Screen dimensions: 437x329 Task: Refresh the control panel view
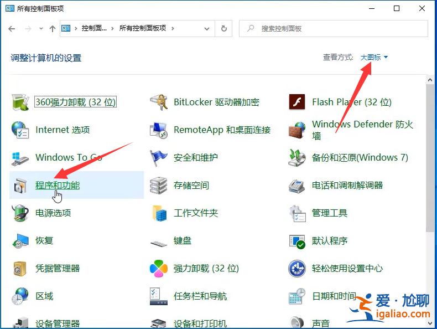(224, 28)
